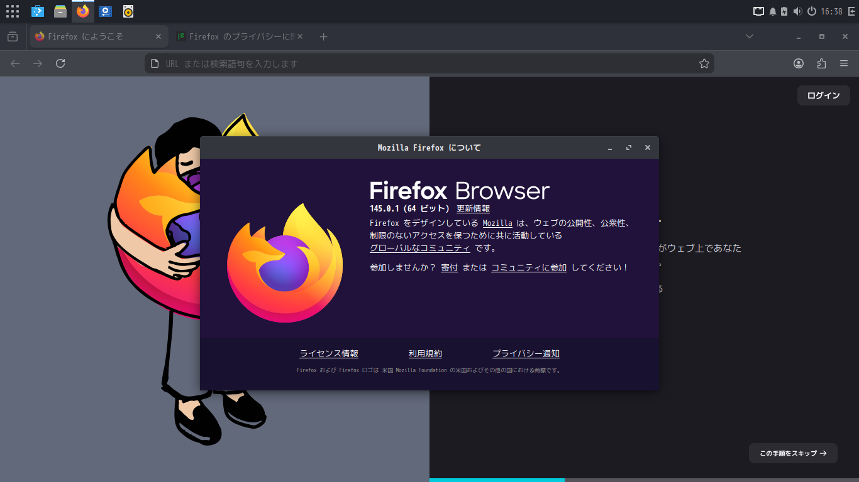859x482 pixels.
Task: Open the 更新情報 link in the About dialog
Action: pos(473,209)
